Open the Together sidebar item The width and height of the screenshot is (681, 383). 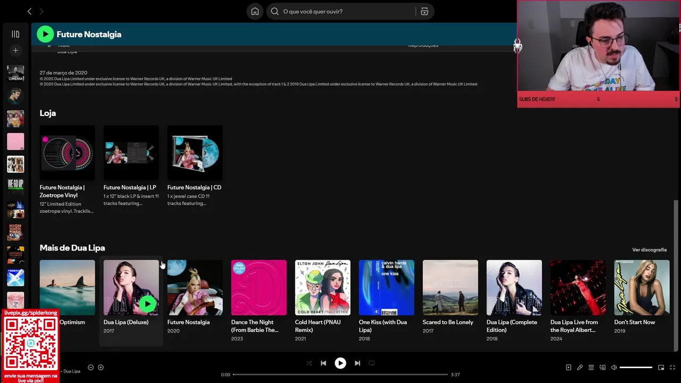click(15, 277)
